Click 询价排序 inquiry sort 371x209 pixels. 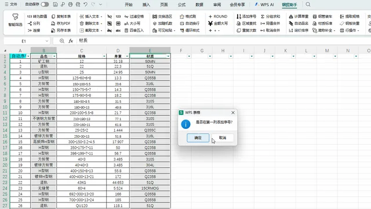(299, 30)
